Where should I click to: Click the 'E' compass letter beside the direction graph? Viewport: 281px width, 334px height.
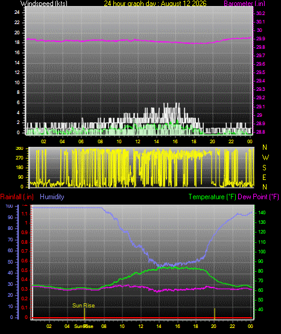264,177
